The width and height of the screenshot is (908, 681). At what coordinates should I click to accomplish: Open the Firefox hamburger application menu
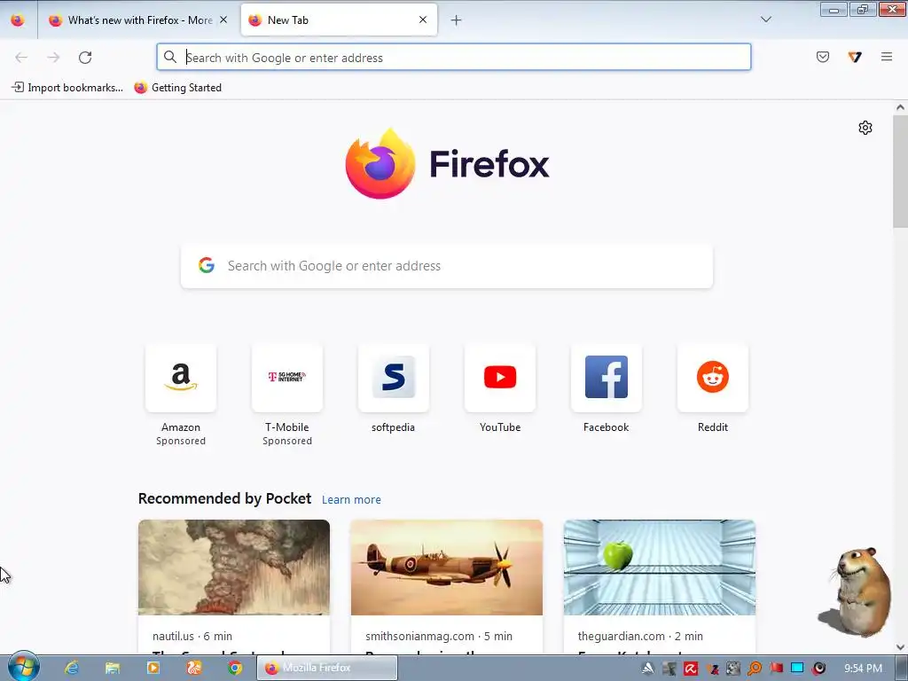(x=887, y=57)
